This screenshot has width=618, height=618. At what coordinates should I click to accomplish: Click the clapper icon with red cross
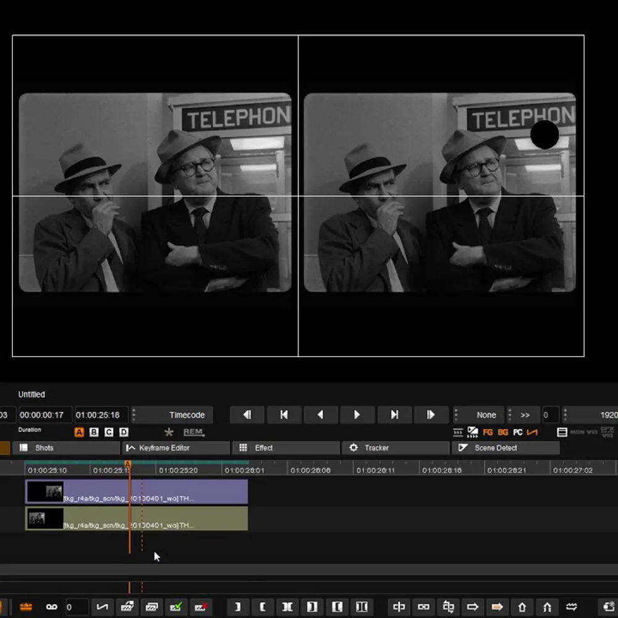(x=201, y=607)
